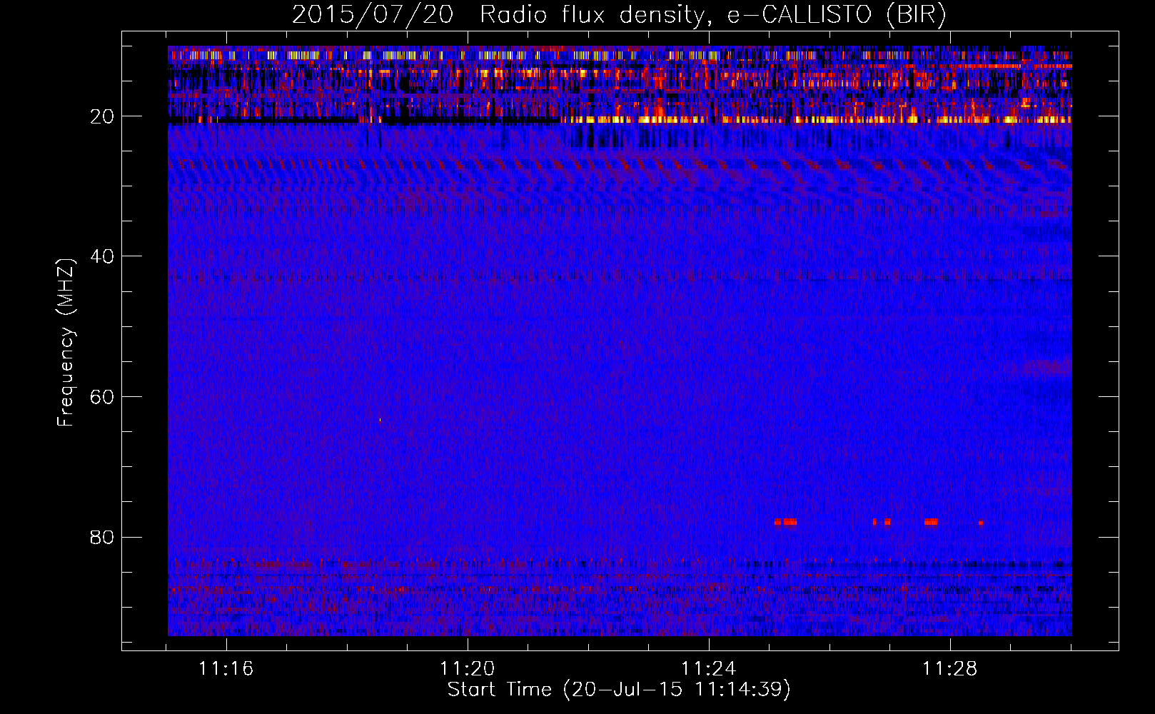Select the "40" frequency tick label
The width and height of the screenshot is (1155, 714).
click(x=103, y=256)
